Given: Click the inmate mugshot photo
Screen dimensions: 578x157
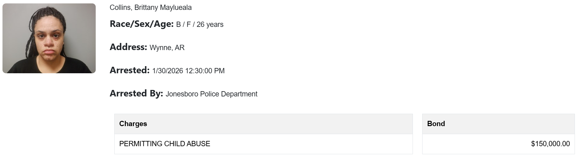Looking at the screenshot, I should (x=49, y=38).
